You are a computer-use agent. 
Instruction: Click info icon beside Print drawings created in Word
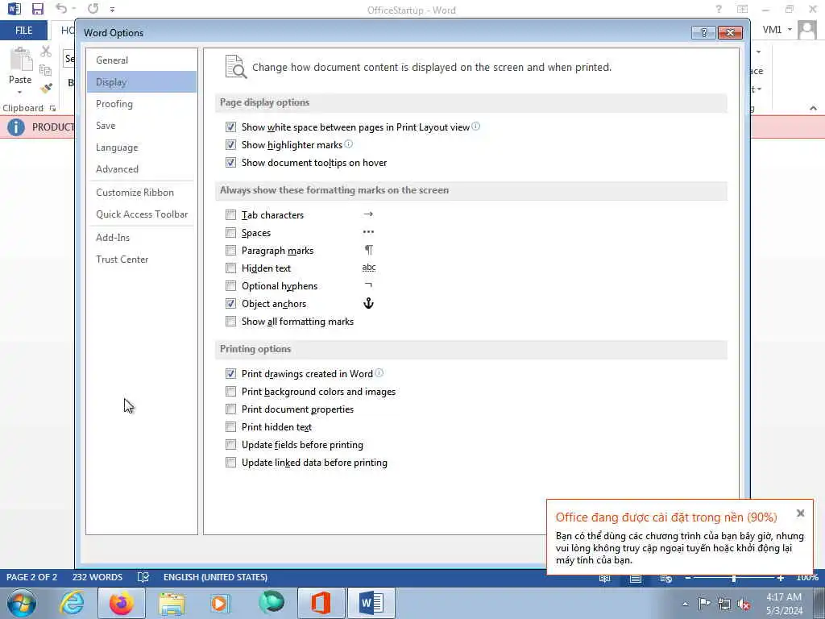(379, 372)
